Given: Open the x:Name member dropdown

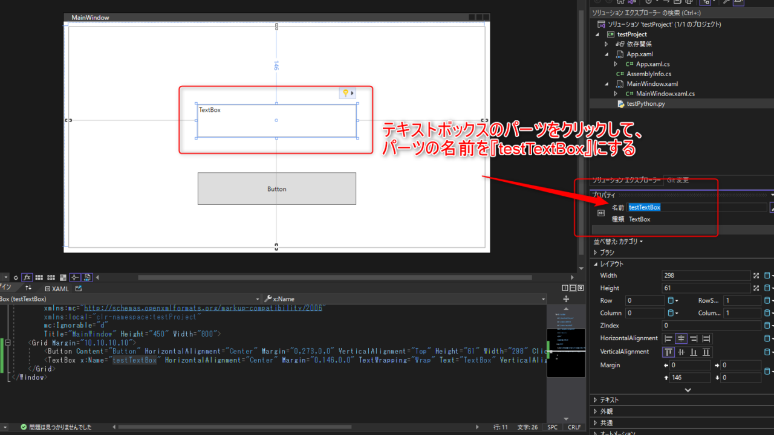Looking at the screenshot, I should (543, 299).
